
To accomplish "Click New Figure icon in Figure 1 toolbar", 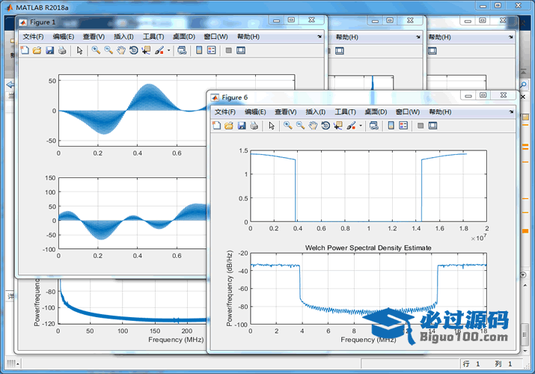I will coord(24,50).
